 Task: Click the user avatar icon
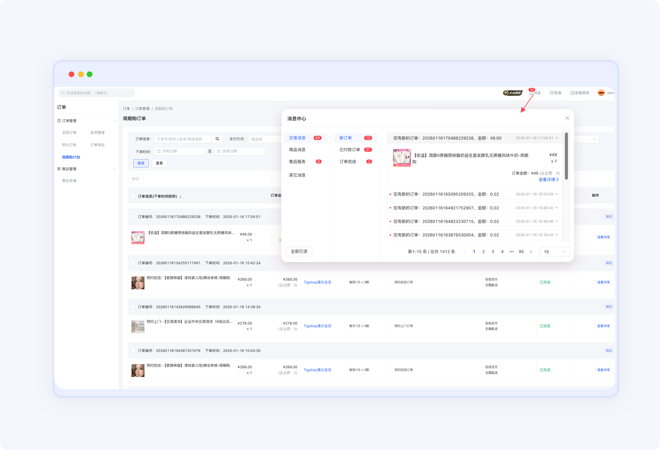click(601, 93)
